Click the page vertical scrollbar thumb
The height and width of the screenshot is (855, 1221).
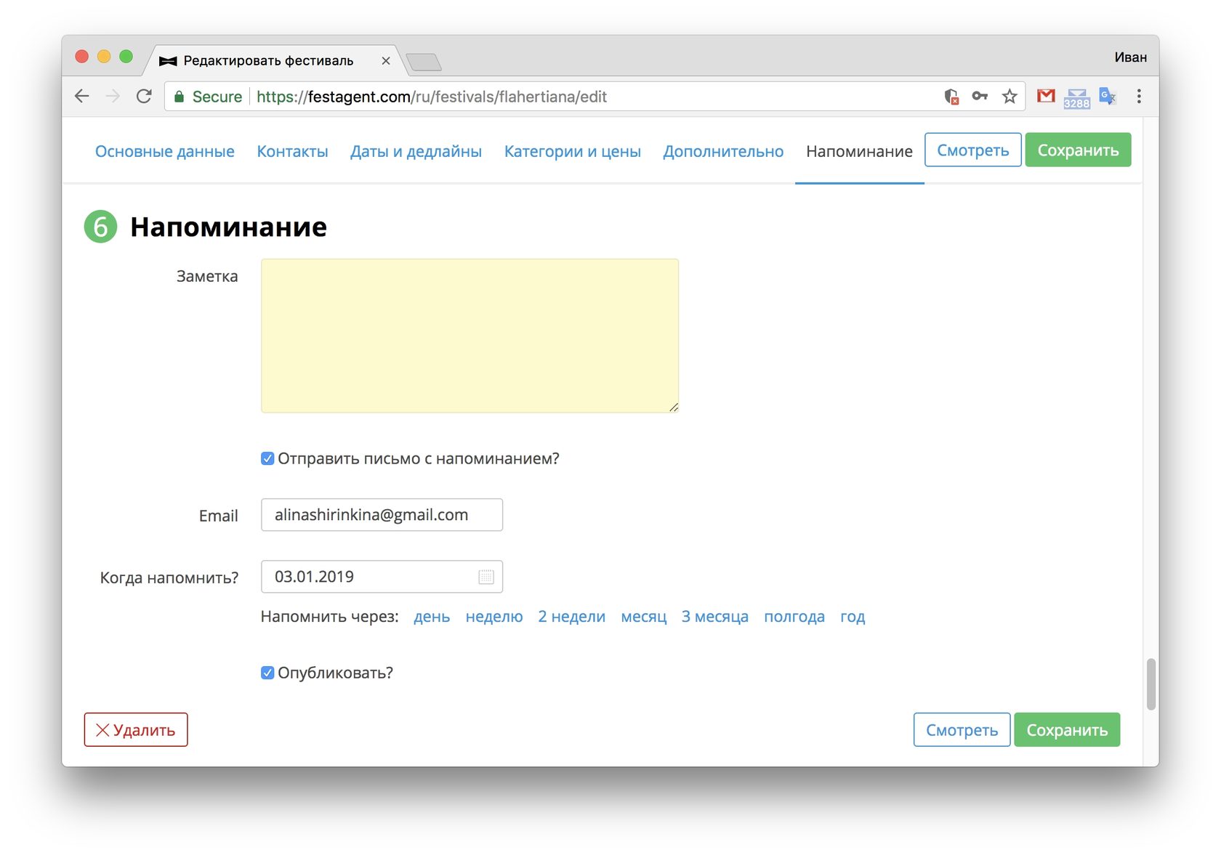coord(1151,684)
